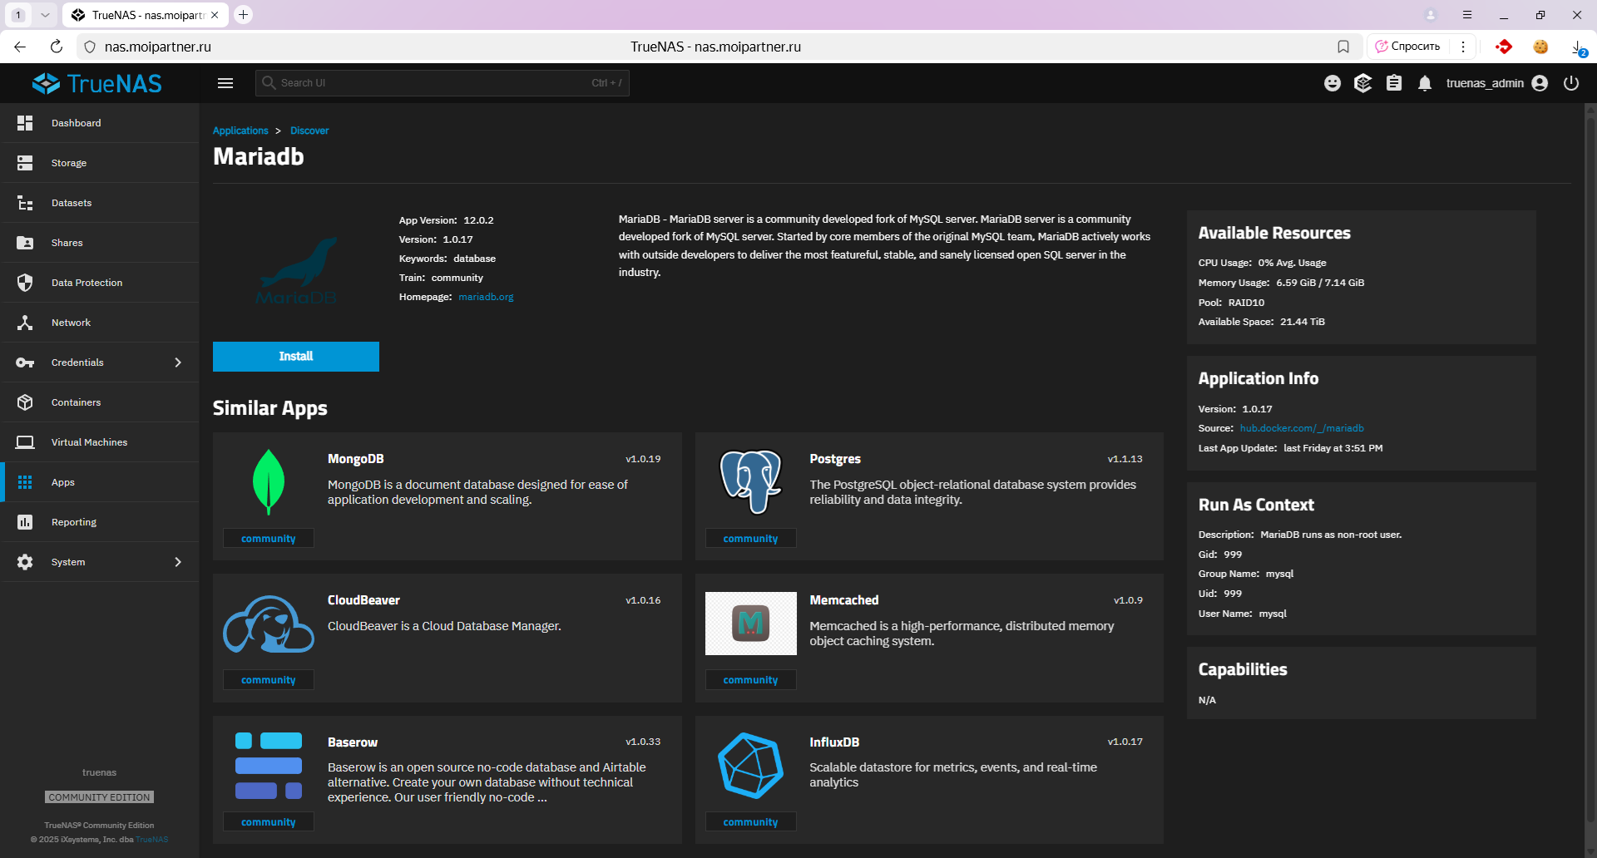Click the feedback smiley face icon
The image size is (1597, 858).
tap(1332, 83)
